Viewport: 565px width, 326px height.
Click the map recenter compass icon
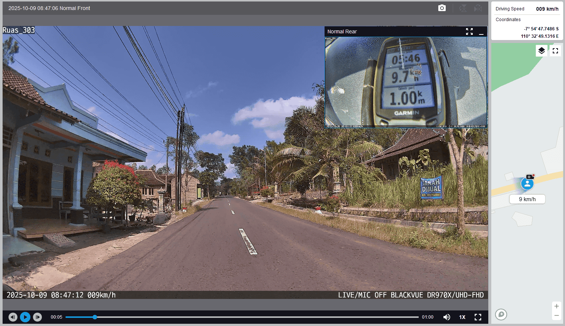click(501, 315)
